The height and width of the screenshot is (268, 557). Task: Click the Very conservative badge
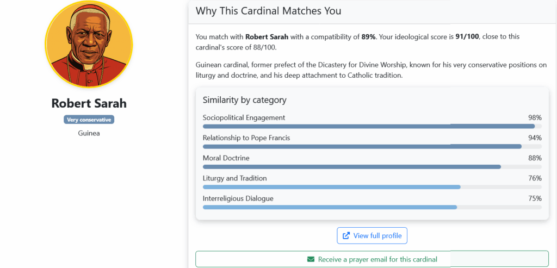[89, 120]
